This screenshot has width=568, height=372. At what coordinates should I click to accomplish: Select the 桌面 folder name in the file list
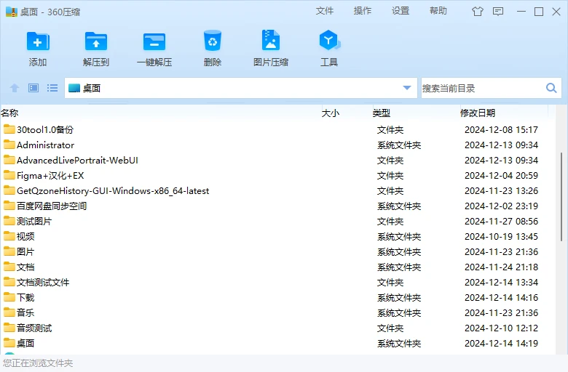point(25,343)
